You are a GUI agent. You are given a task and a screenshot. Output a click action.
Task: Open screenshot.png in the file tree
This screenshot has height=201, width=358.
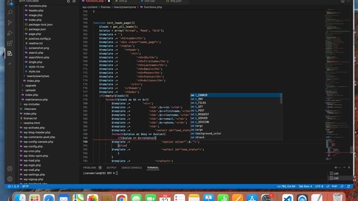39,48
